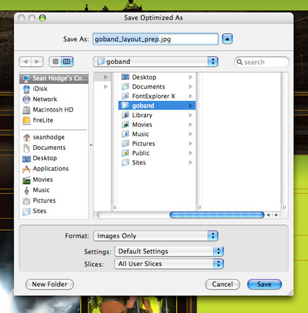308x313 pixels.
Task: Click the horizontal scrollbar blue thumb
Action: [217, 215]
